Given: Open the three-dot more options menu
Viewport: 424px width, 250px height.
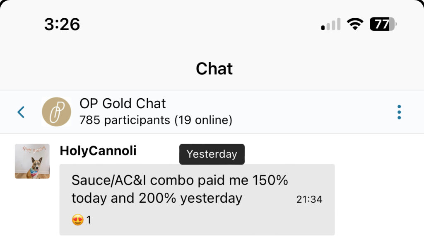Looking at the screenshot, I should click(399, 112).
